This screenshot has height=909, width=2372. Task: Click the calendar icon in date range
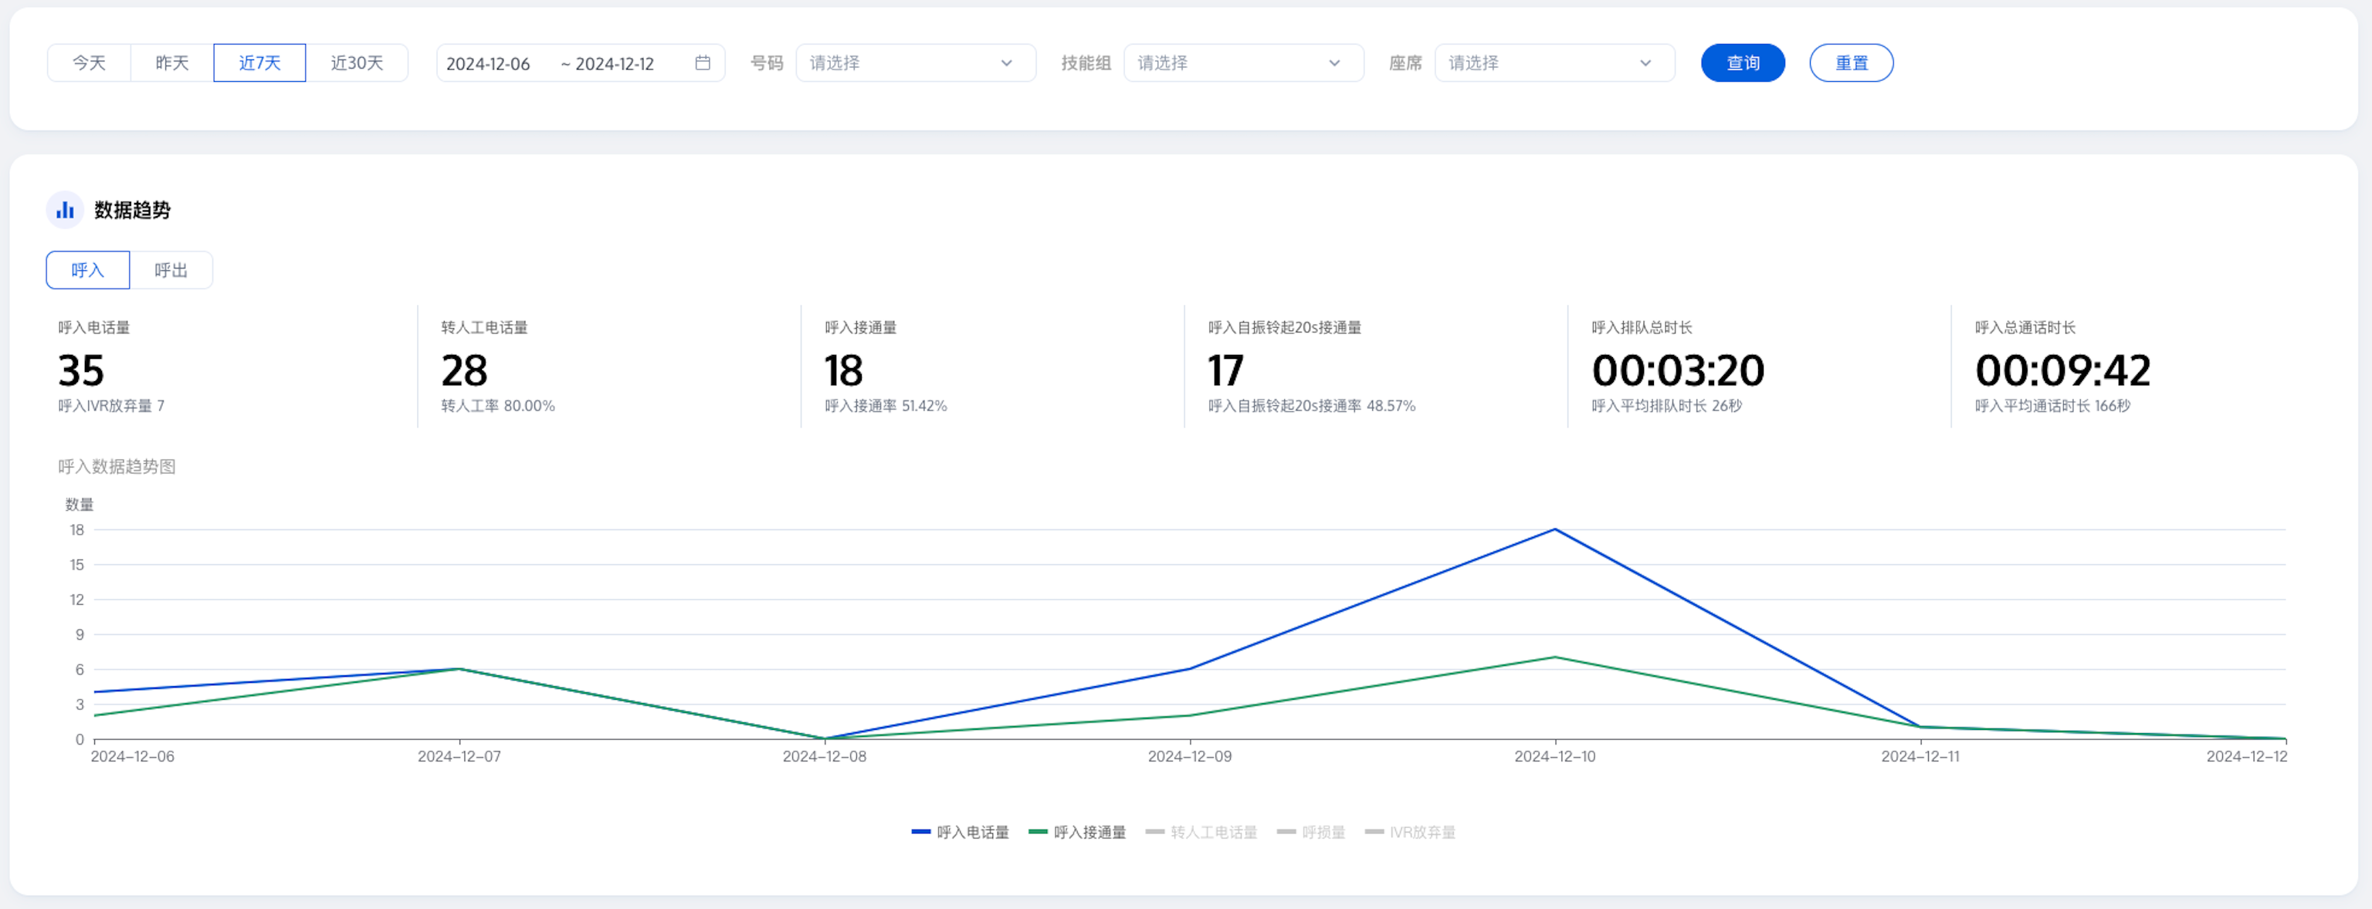[703, 63]
